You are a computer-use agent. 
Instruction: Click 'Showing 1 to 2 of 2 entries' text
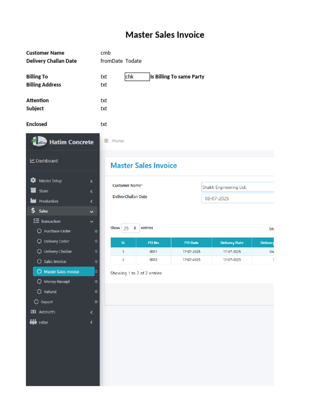(136, 273)
